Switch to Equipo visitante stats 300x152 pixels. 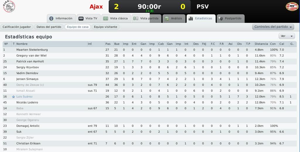[105, 27]
